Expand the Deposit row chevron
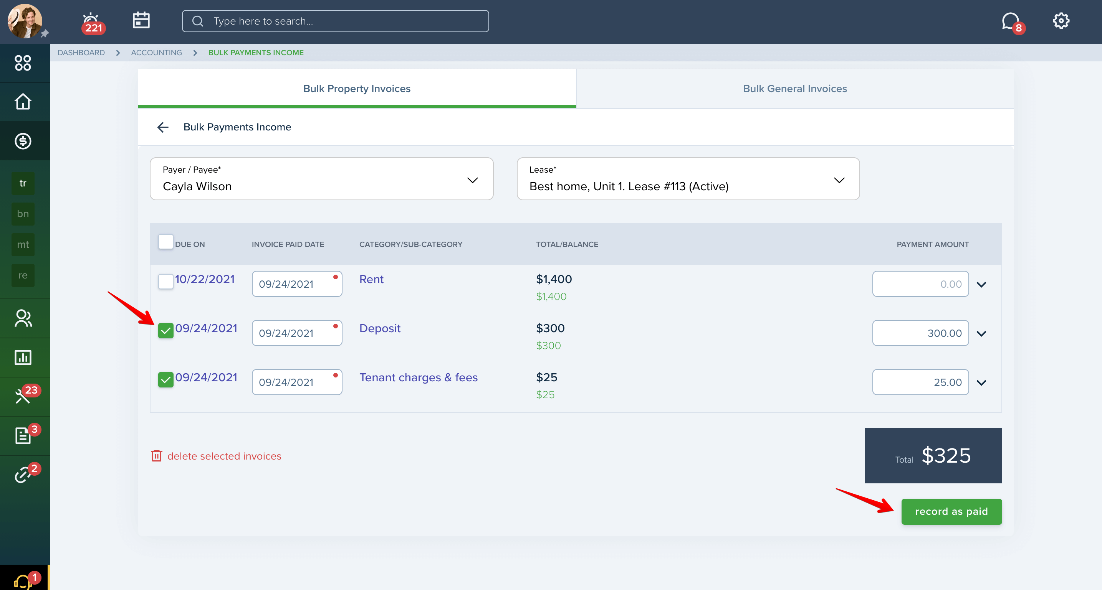Screen dimensions: 1102x590 [x=981, y=333]
